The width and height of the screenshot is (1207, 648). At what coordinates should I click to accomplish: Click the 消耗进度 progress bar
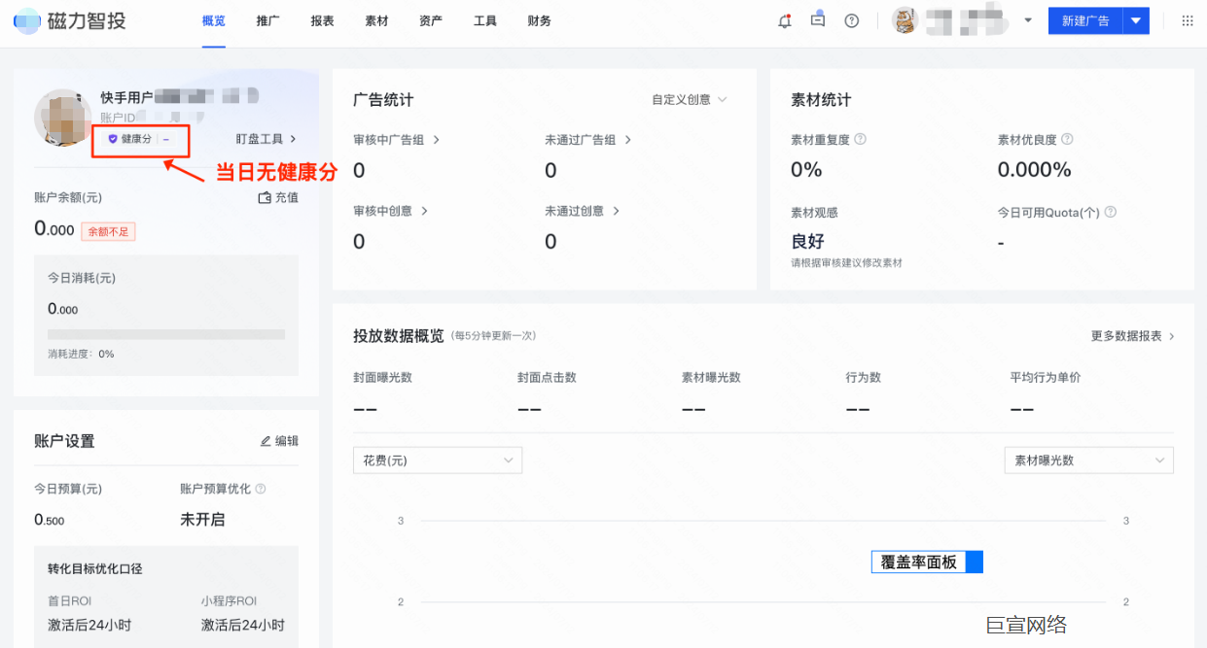point(165,334)
